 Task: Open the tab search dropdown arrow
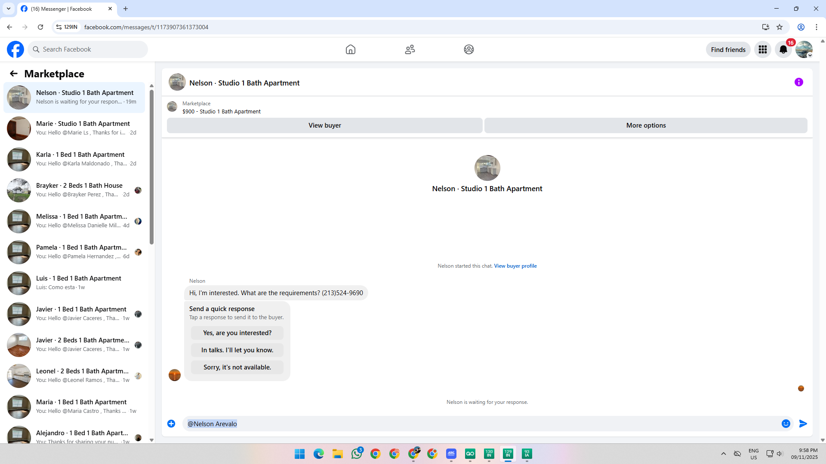click(9, 9)
